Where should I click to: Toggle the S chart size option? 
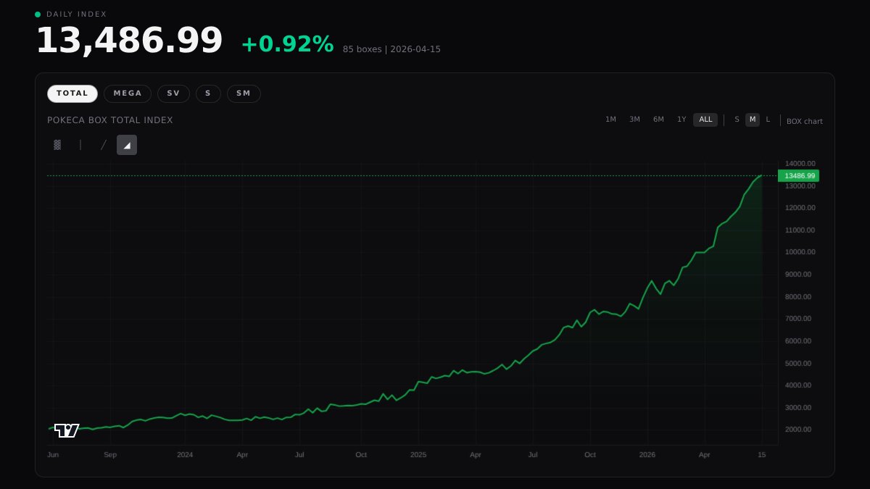[x=737, y=120]
